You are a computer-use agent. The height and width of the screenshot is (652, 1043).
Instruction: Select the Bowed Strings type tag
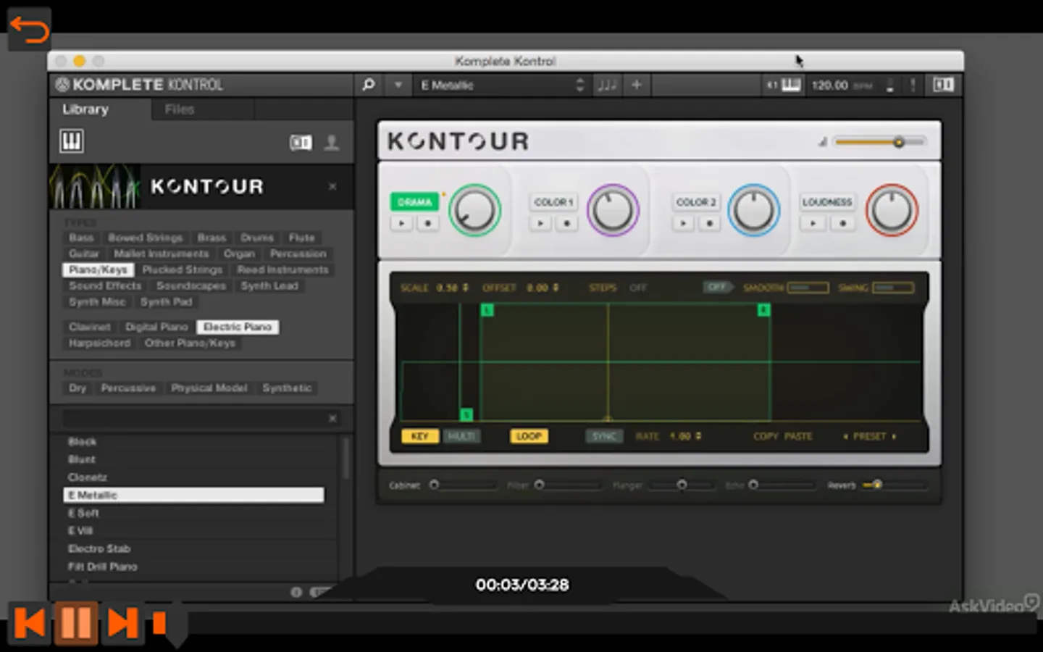point(145,238)
